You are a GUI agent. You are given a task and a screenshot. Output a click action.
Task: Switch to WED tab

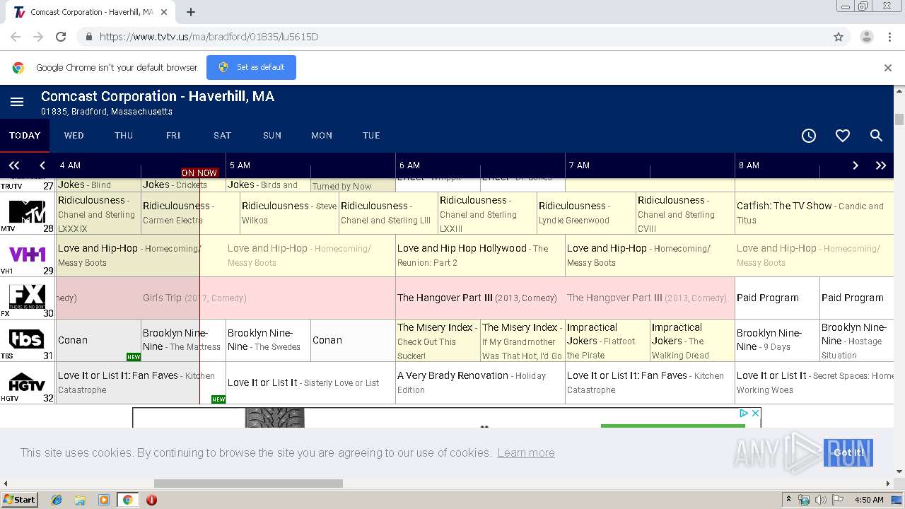(74, 136)
